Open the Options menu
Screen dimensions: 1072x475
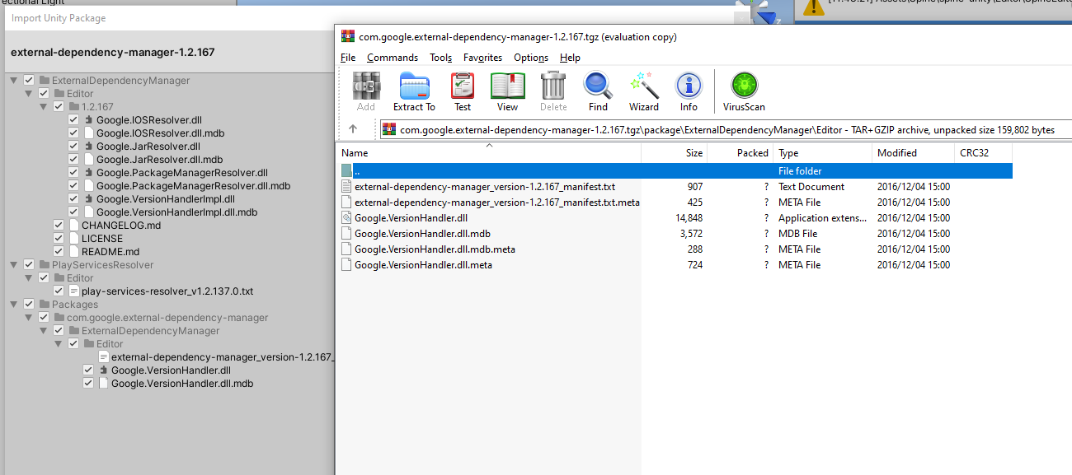(530, 58)
